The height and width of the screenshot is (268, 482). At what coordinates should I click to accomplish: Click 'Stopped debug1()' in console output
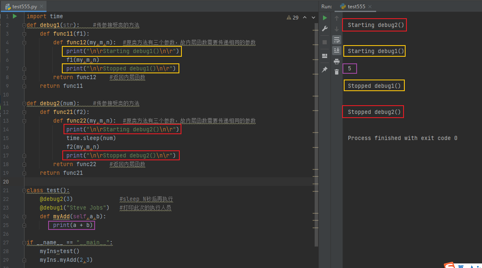374,86
